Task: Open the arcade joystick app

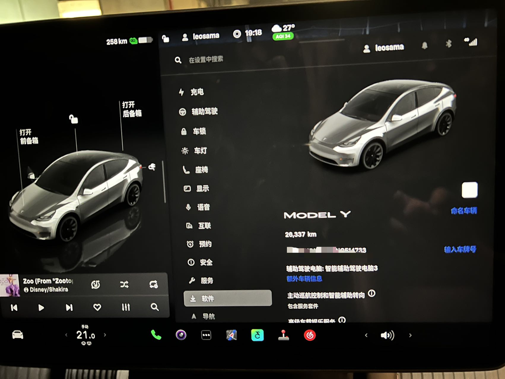Action: coord(283,335)
